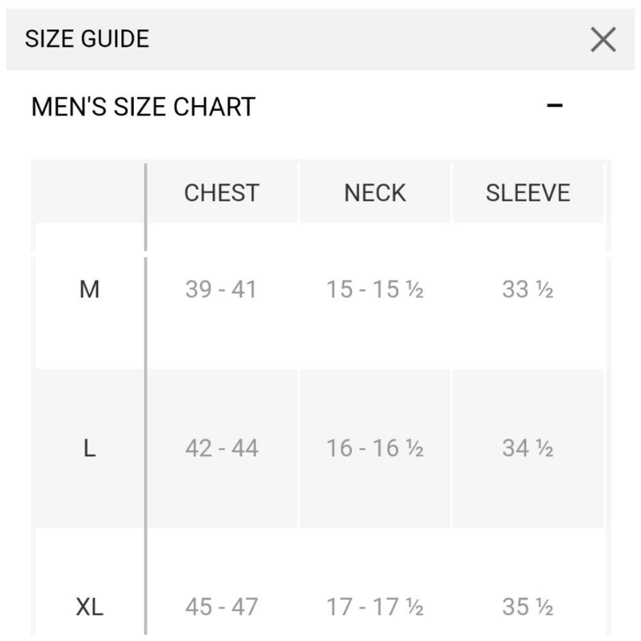Viewport: 641px width, 641px height.
Task: Click the neck measurement for size L
Action: tap(374, 447)
